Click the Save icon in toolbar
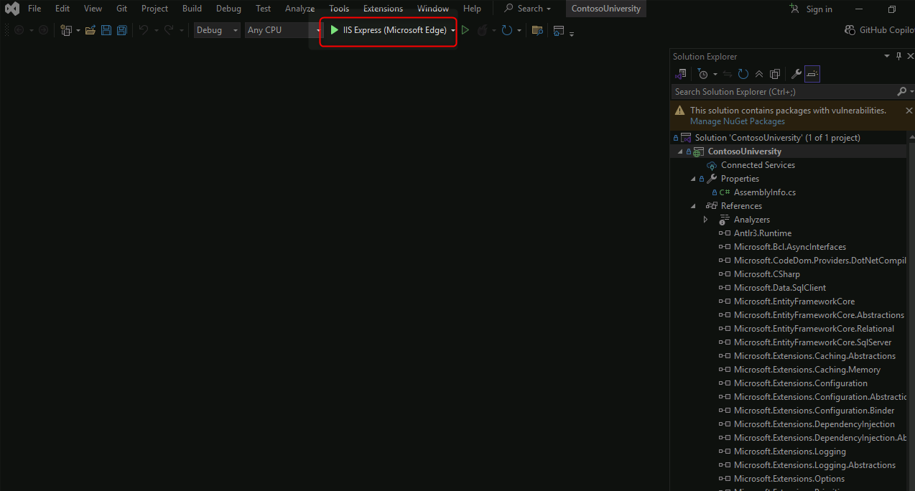This screenshot has height=491, width=915. coord(106,30)
